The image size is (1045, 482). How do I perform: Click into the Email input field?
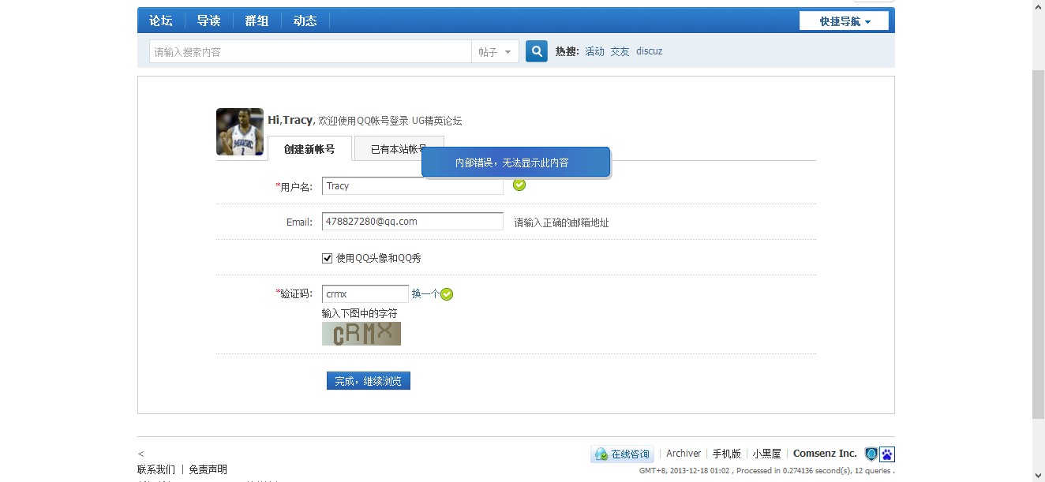coord(412,222)
